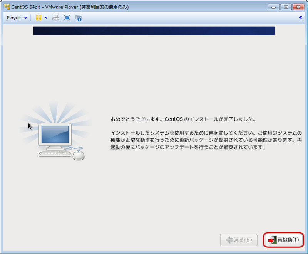Minimize the VMware Player window
Screen dimensions: 308x254
tap(273, 7)
